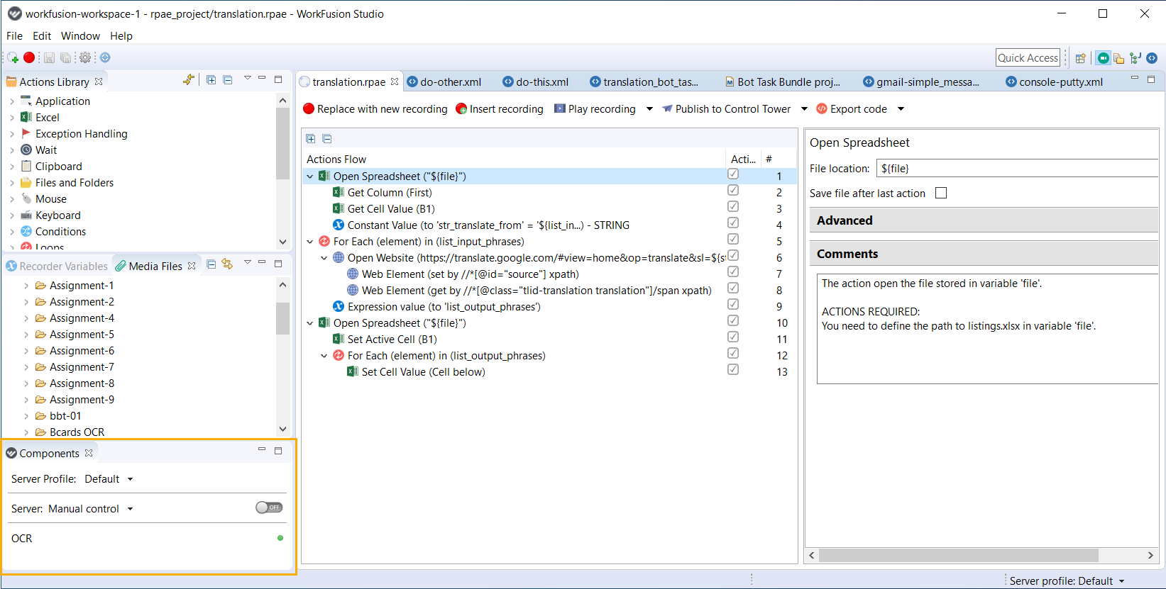Toggle active checkbox for Constant Value row

tap(733, 223)
